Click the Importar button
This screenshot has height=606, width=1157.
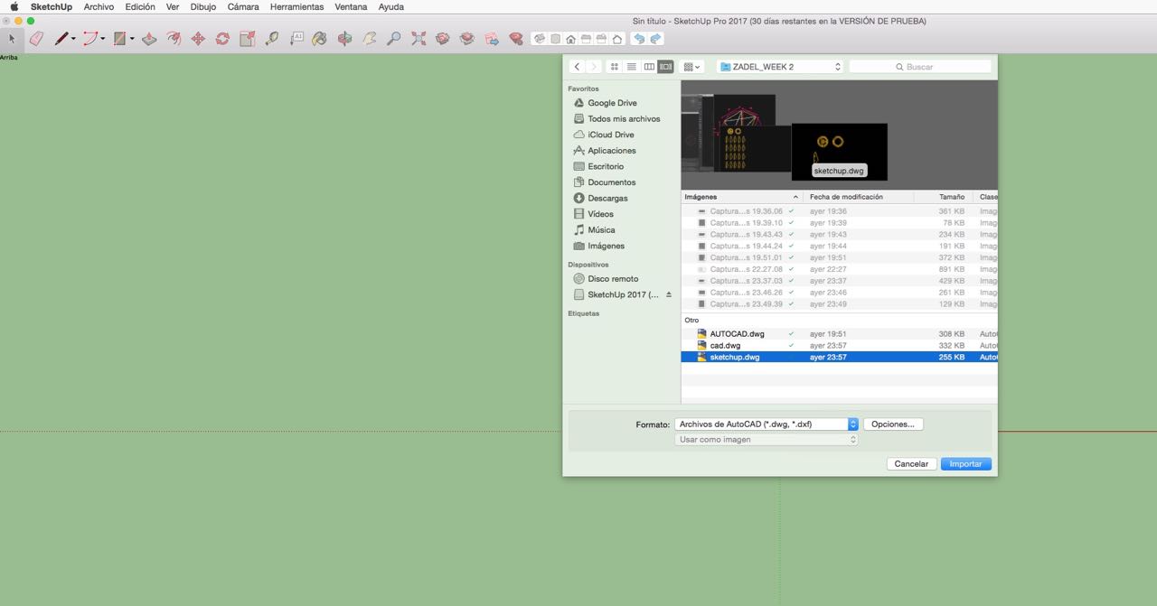point(966,464)
